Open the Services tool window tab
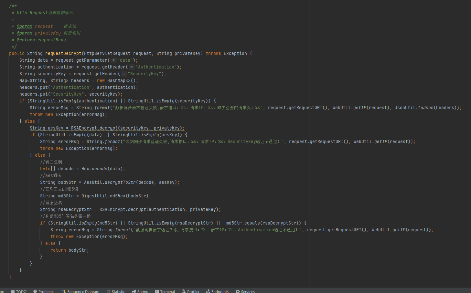The height and width of the screenshot is (293, 471). tap(245, 291)
